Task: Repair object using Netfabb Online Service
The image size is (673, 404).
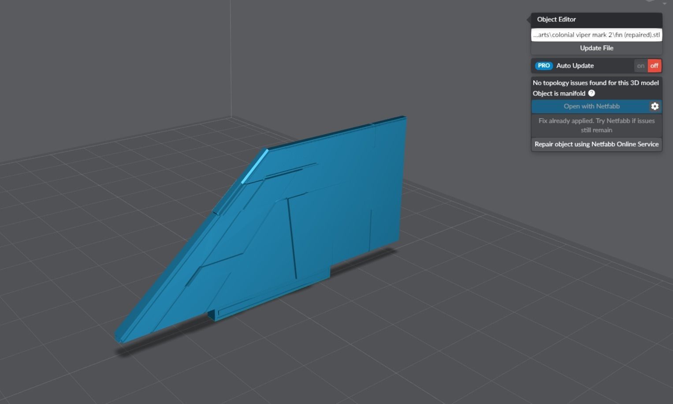Action: click(x=596, y=144)
